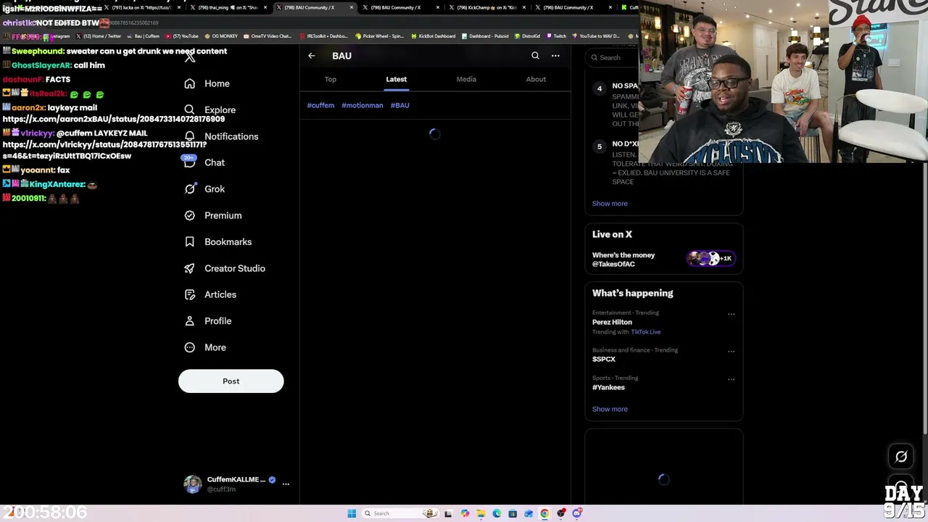The image size is (928, 522).
Task: Launch Microsoft Edge from the taskbar
Action: pos(497,513)
